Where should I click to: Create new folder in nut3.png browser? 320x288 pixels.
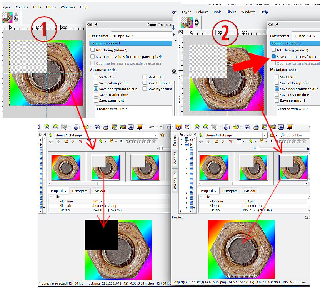coord(216,141)
